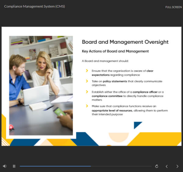This screenshot has width=183, height=172.
Task: Click the Board and Management Oversight heading
Action: coord(125,42)
